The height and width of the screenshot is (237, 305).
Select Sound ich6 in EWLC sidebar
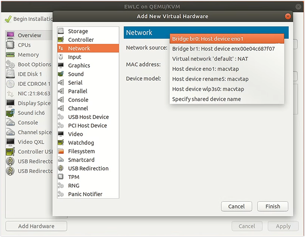click(29, 113)
